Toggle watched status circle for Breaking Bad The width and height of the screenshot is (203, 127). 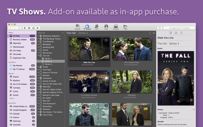coord(41,47)
